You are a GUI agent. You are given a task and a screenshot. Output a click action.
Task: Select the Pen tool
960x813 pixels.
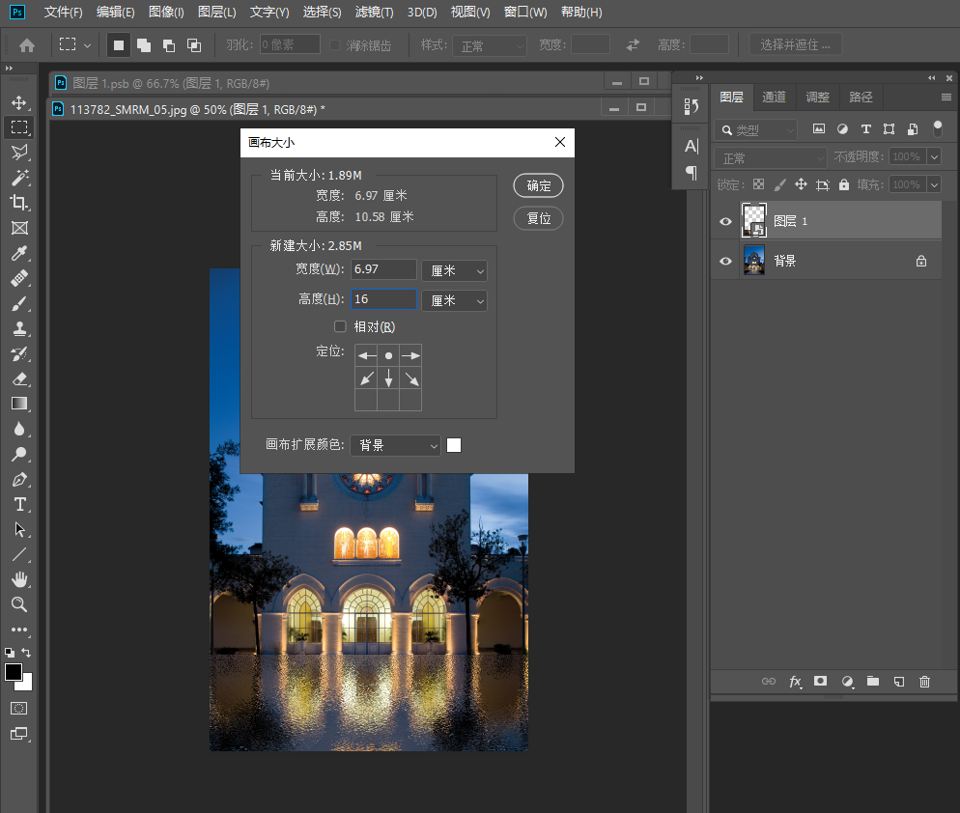19,479
